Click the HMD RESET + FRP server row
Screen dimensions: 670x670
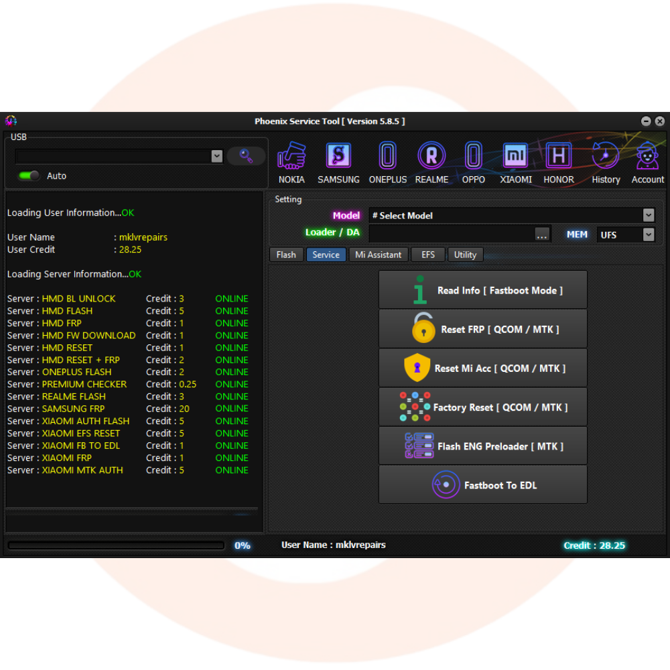pos(128,360)
